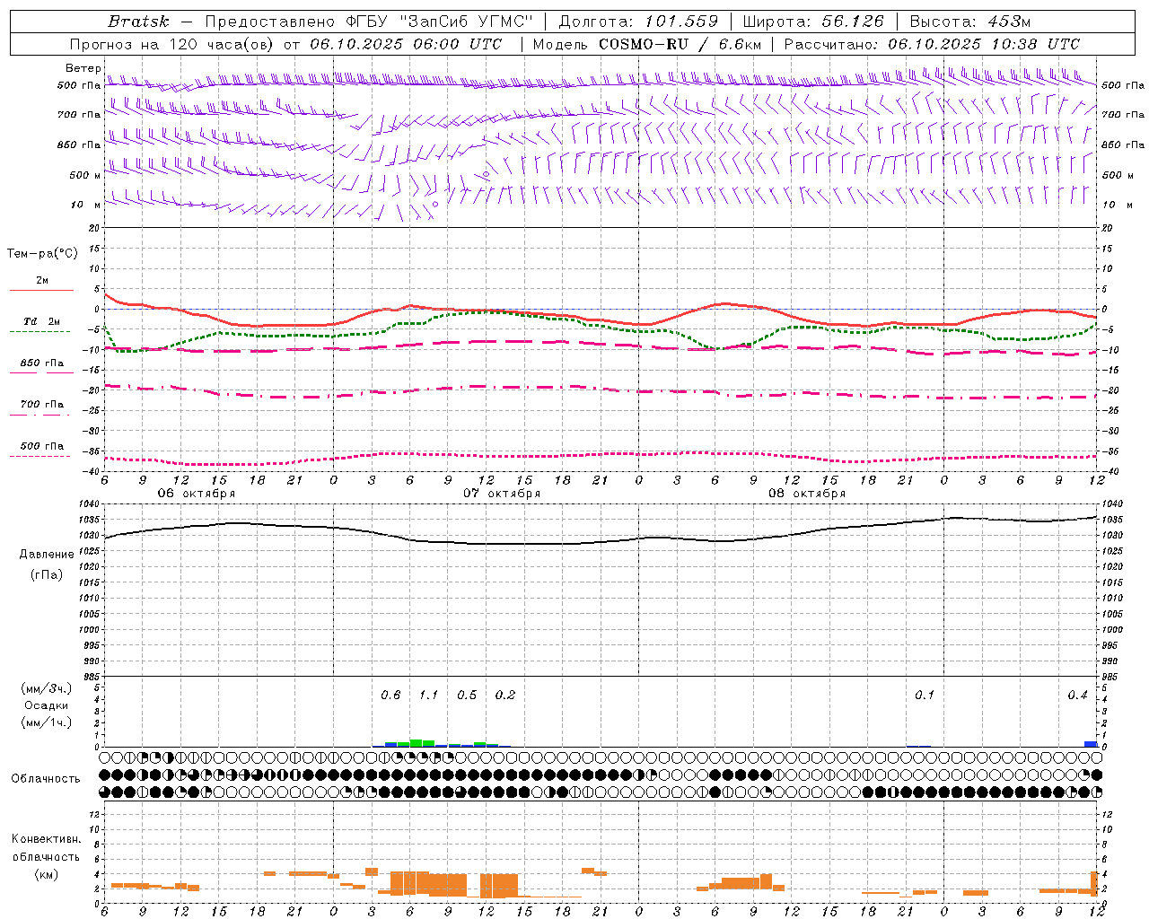Click the station name "Bratsk" in header
This screenshot has height=919, width=1149.
pyautogui.click(x=138, y=22)
